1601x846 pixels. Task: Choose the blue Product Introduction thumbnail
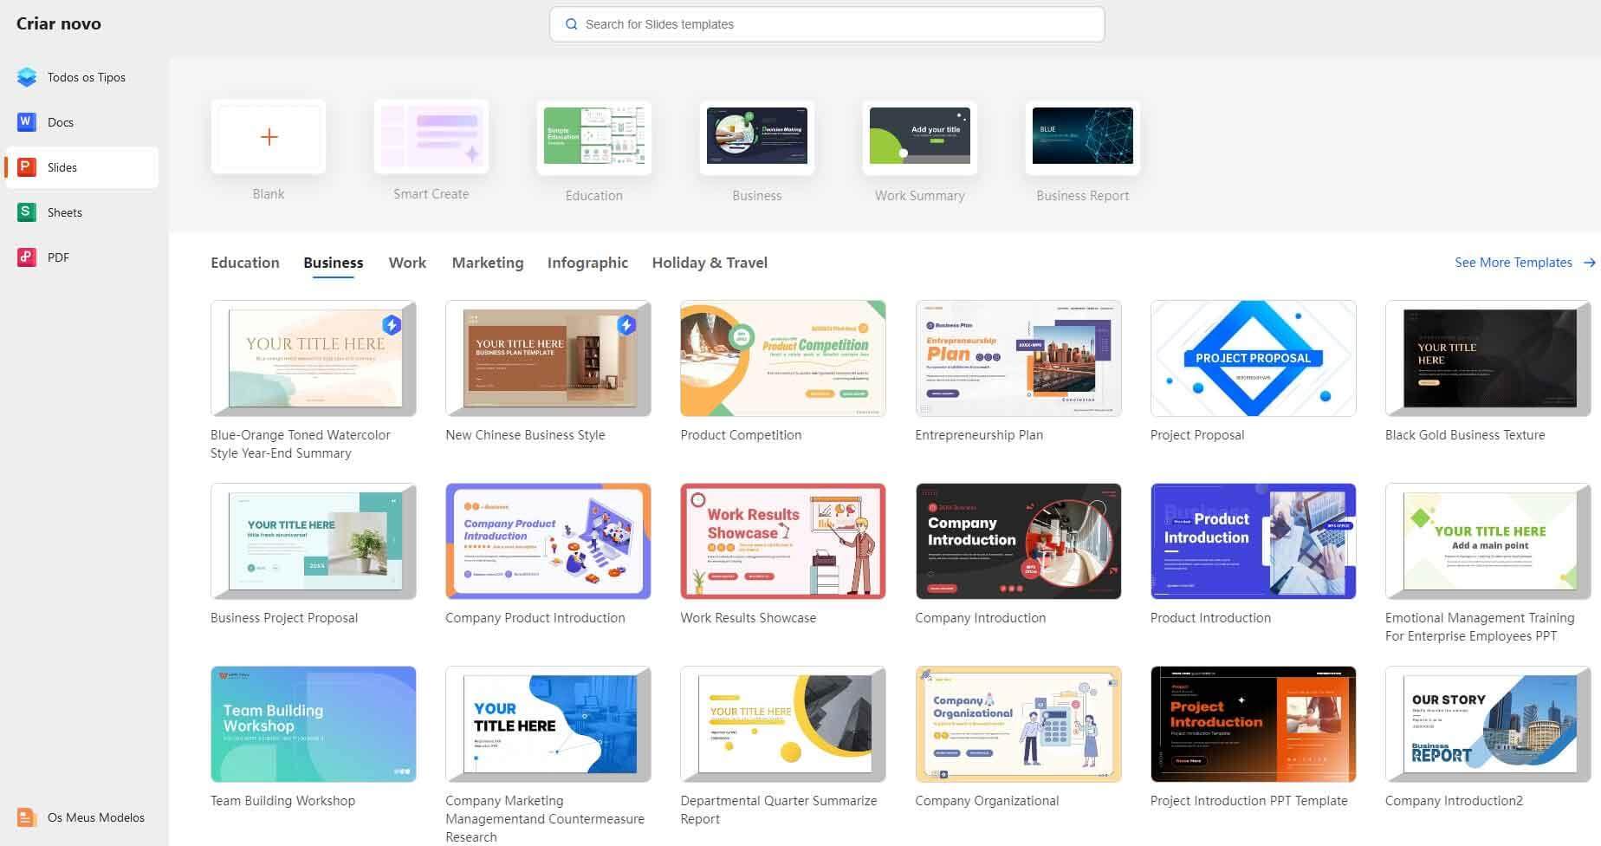pyautogui.click(x=1253, y=541)
